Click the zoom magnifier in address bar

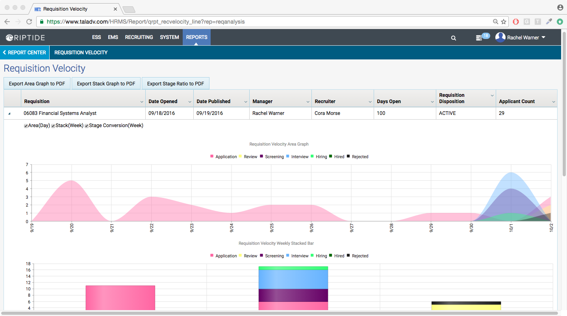(496, 22)
